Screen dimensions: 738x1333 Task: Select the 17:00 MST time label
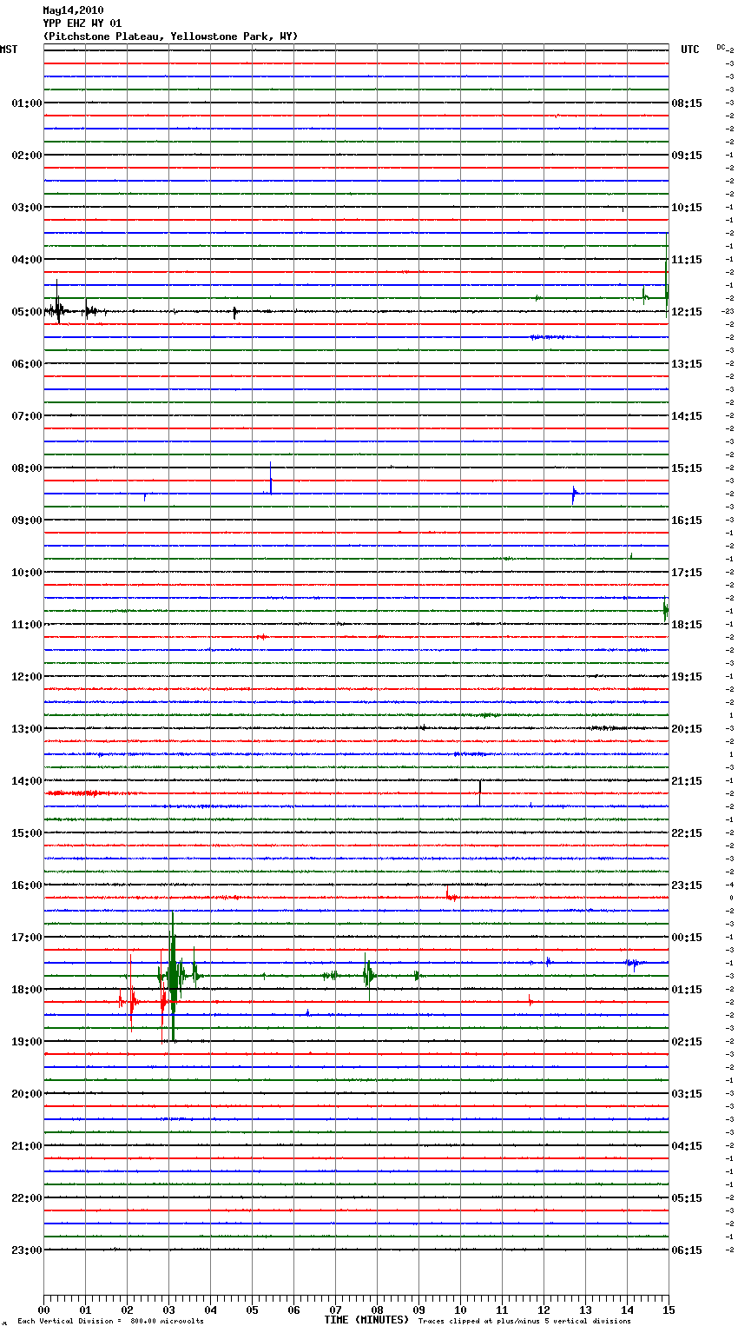click(x=27, y=938)
